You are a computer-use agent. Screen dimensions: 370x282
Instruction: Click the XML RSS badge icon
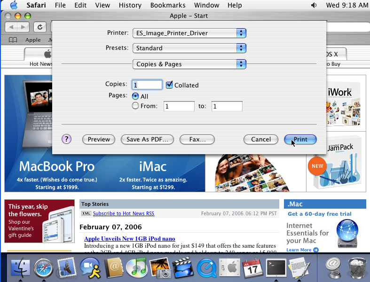point(86,213)
